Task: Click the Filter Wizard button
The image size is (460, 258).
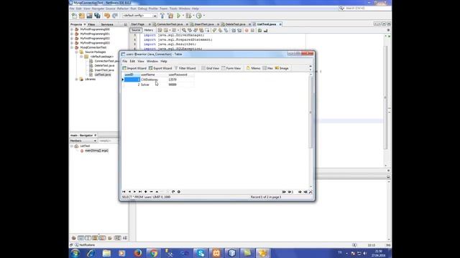Action: pos(185,68)
